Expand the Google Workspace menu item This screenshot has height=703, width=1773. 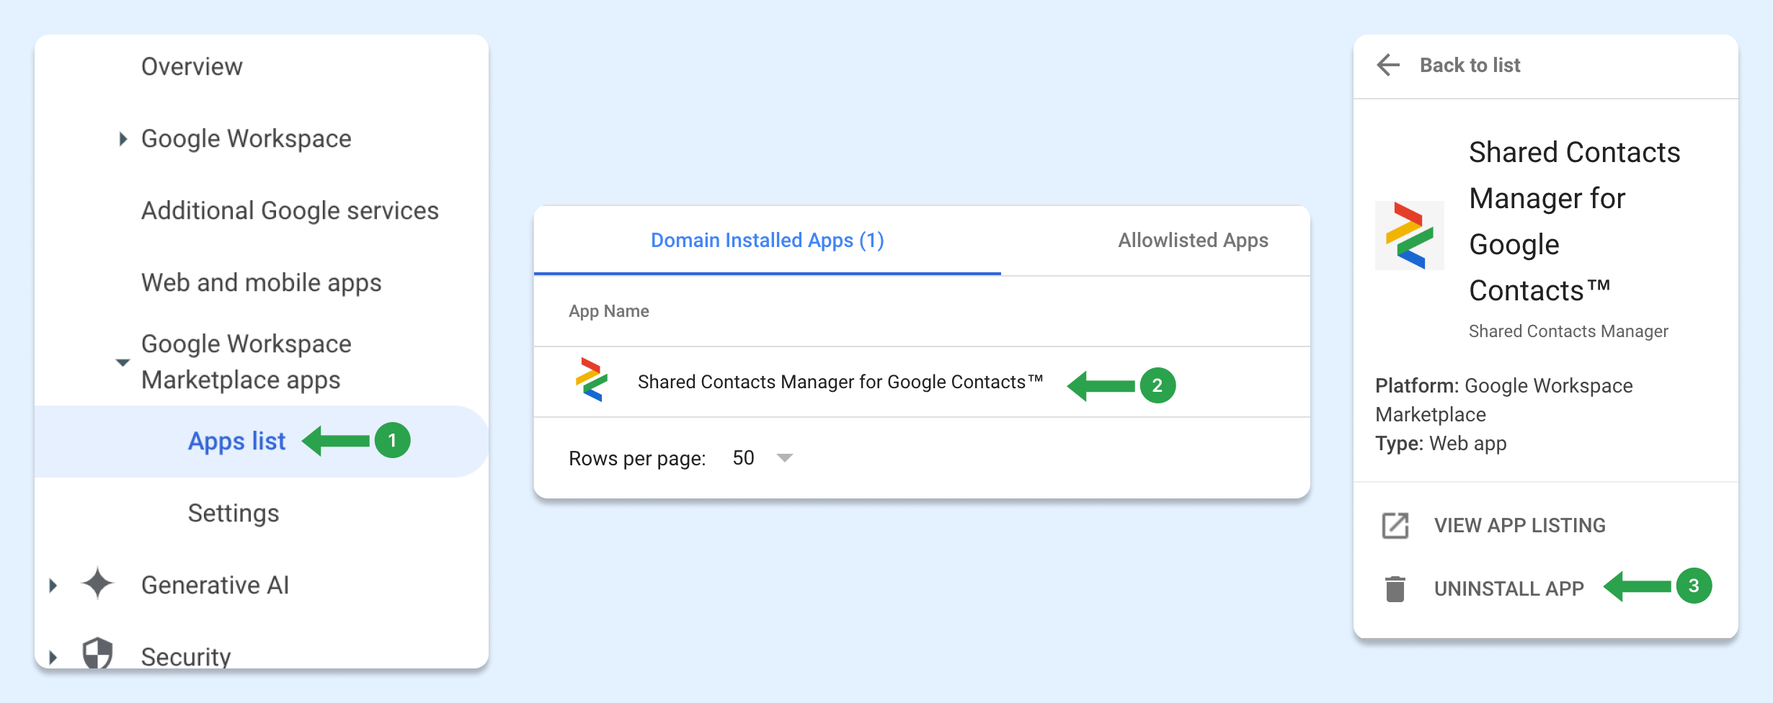tap(123, 138)
